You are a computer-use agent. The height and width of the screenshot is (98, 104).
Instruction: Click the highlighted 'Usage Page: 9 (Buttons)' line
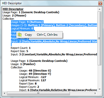click(27, 22)
